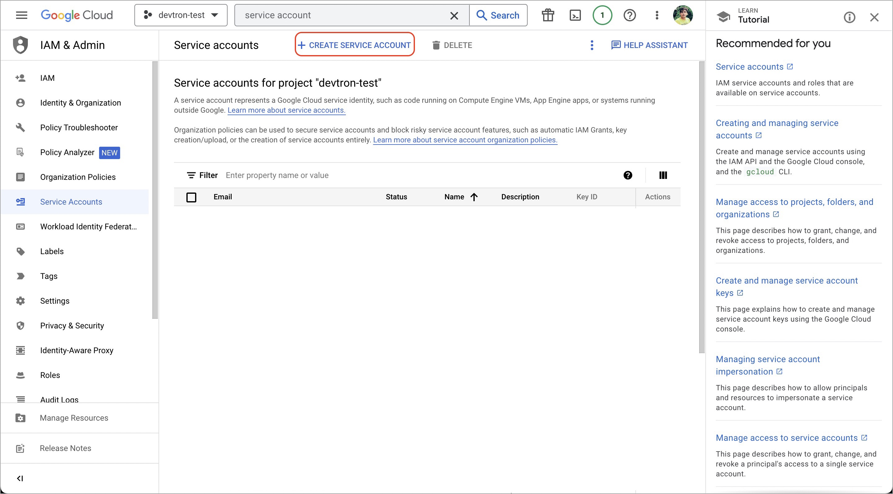The height and width of the screenshot is (494, 893).
Task: Open the help question mark menu
Action: coord(629,15)
